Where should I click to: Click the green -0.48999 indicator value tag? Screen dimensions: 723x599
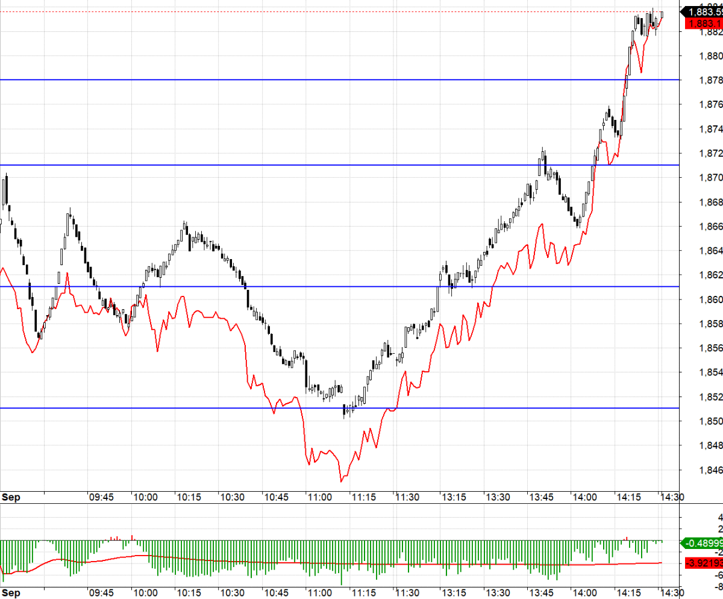pyautogui.click(x=703, y=543)
